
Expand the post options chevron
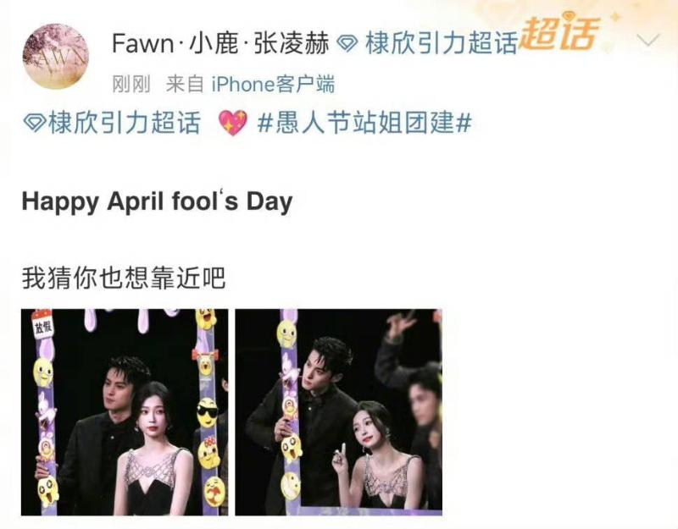tap(648, 41)
